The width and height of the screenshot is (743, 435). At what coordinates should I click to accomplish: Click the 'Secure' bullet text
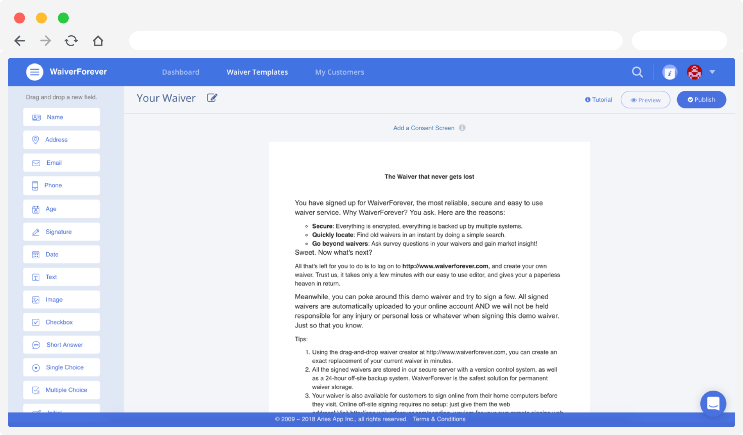tap(322, 226)
